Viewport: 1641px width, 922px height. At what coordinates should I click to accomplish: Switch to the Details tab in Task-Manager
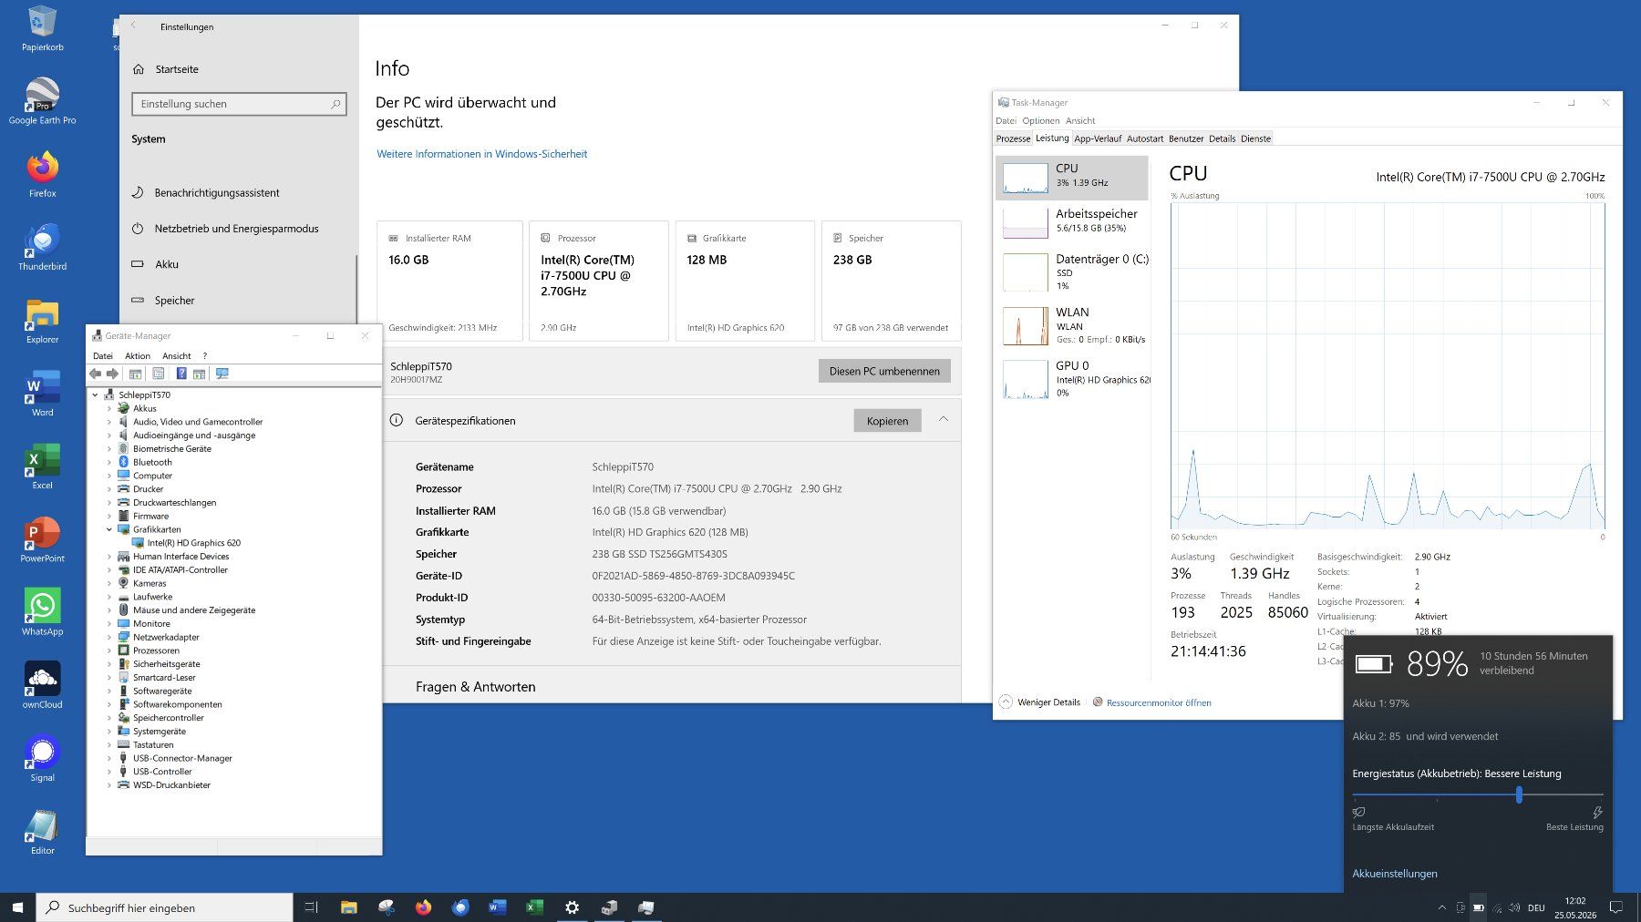tap(1222, 138)
